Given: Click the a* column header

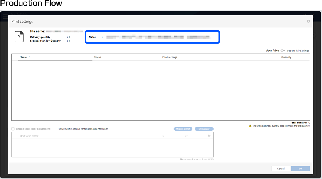Looking at the screenshot, I should pos(186,136).
